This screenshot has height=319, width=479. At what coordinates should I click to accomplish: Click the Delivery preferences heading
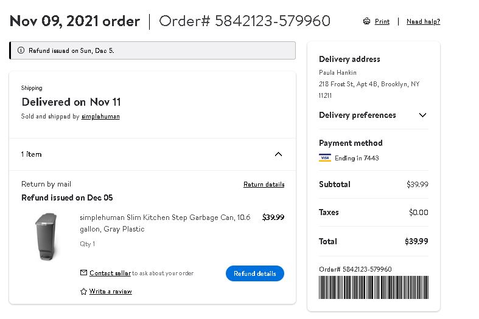[357, 115]
